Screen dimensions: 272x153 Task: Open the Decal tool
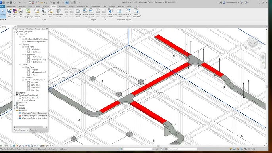tap(44, 13)
